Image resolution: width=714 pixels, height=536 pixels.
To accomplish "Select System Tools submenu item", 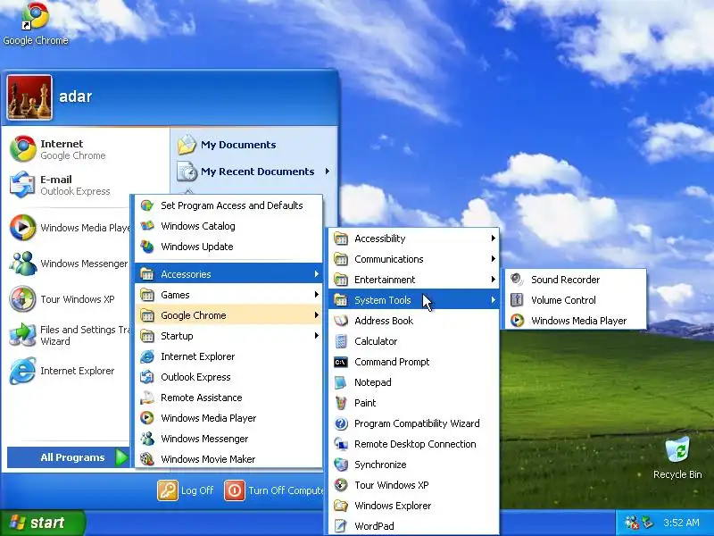I will coord(414,300).
